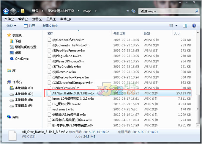This screenshot has height=144, width=202.
Task: Open the 工具(T) menu
Action: click(51, 19)
